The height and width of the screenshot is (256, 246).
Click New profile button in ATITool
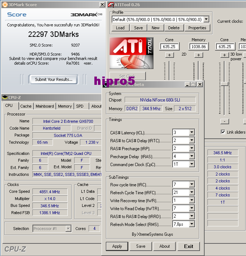pos(156,28)
